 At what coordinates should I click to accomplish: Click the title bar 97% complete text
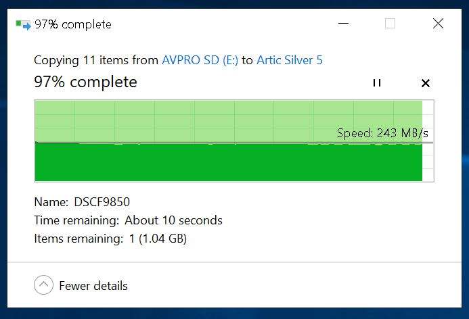coord(73,24)
